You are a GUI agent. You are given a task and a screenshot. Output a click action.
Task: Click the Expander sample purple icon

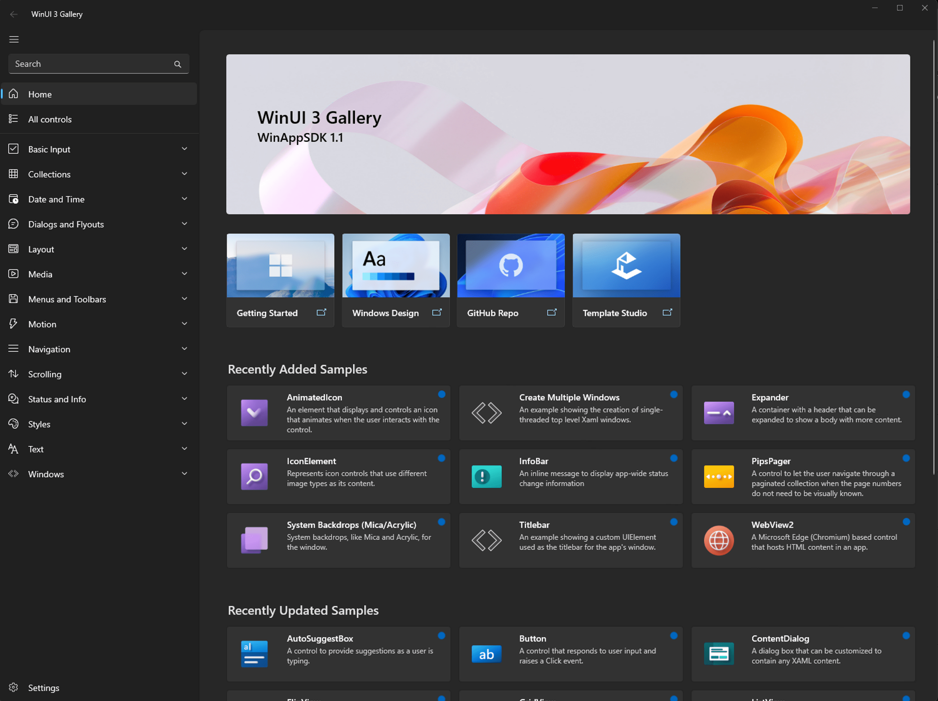718,412
